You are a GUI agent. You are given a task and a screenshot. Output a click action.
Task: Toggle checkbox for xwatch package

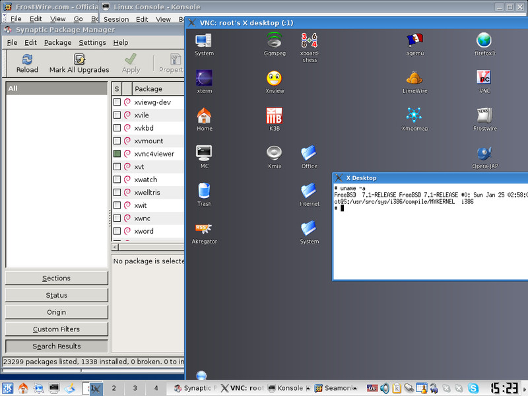point(117,179)
